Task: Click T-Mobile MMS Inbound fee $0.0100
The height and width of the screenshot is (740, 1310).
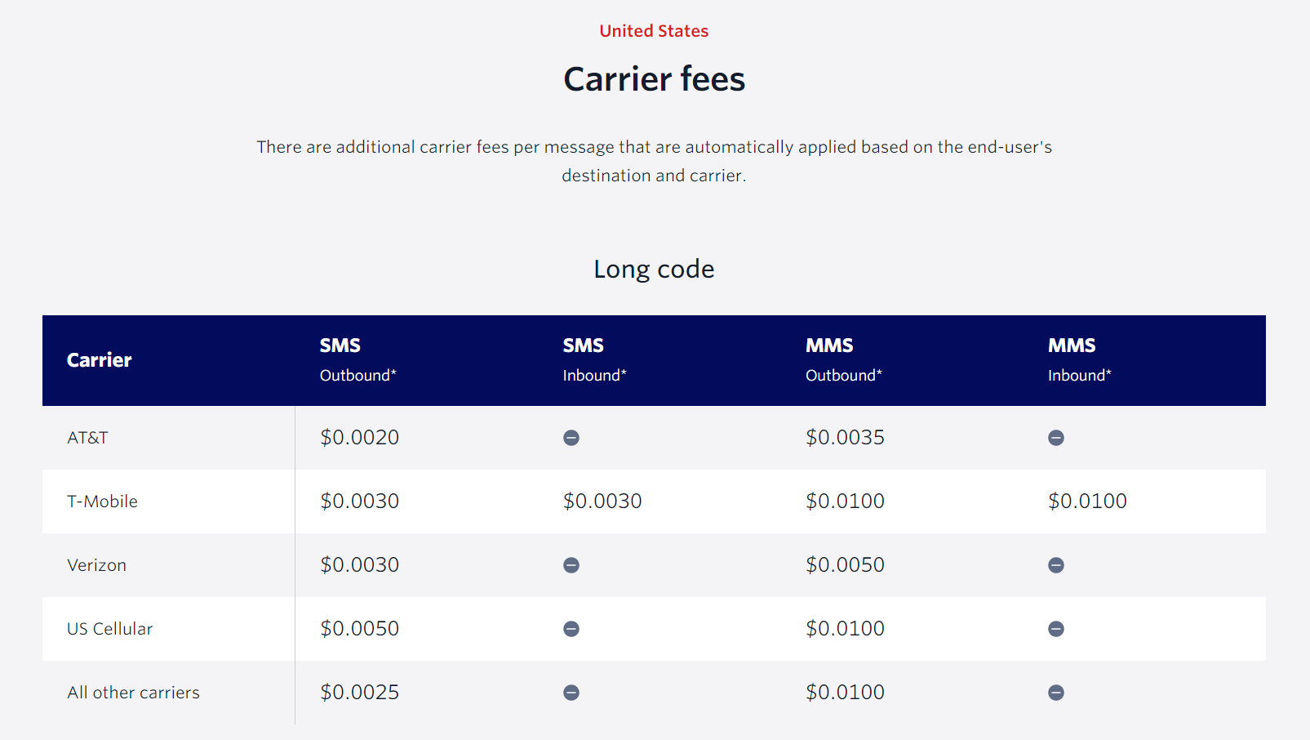Action: [x=1087, y=502]
